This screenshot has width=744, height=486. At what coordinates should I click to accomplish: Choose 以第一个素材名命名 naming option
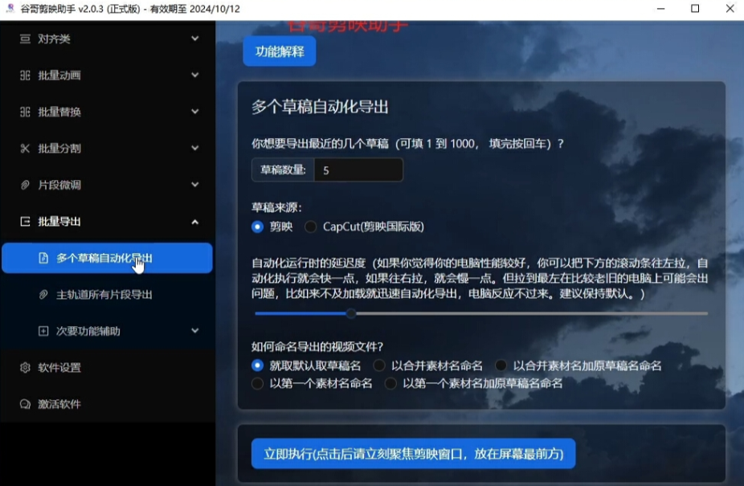(x=257, y=383)
